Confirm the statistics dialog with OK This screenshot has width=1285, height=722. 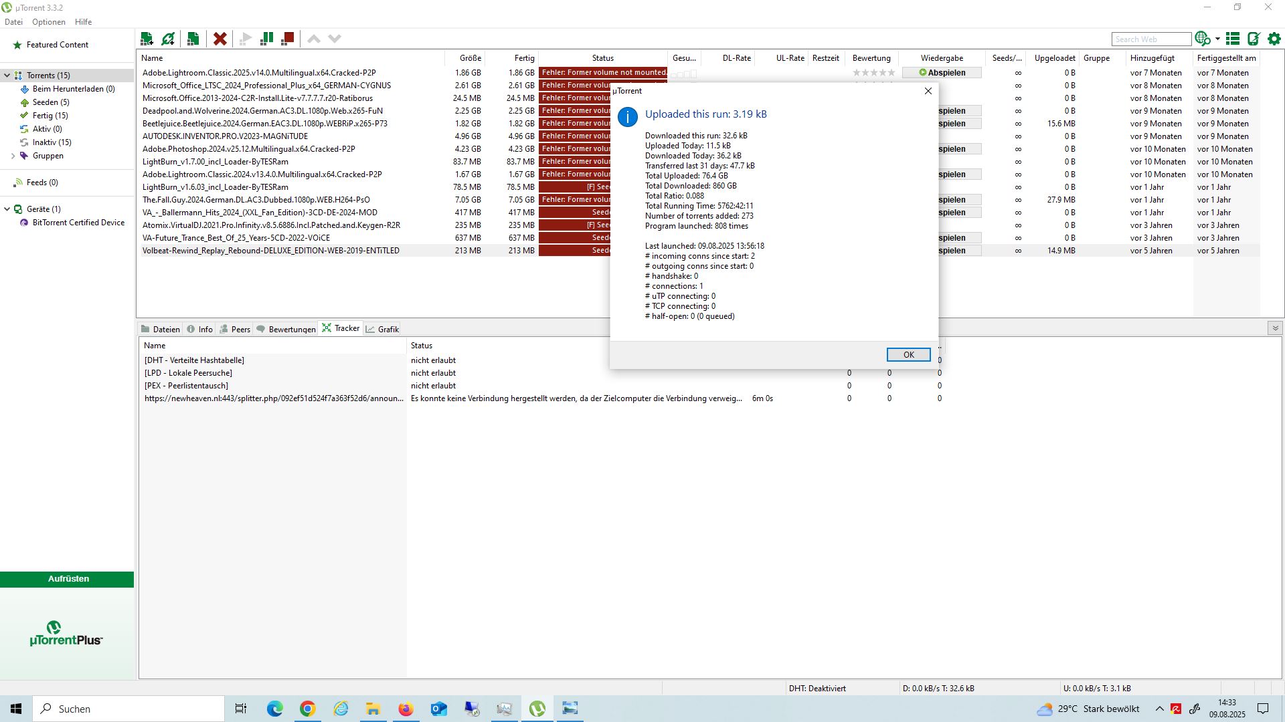point(908,355)
